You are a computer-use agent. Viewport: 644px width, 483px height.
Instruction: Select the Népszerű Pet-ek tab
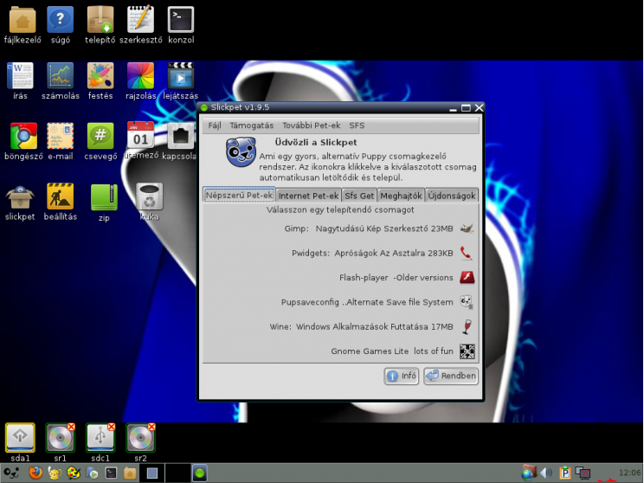239,195
